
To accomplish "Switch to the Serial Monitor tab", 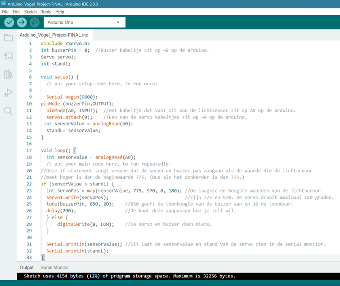I will (55, 268).
